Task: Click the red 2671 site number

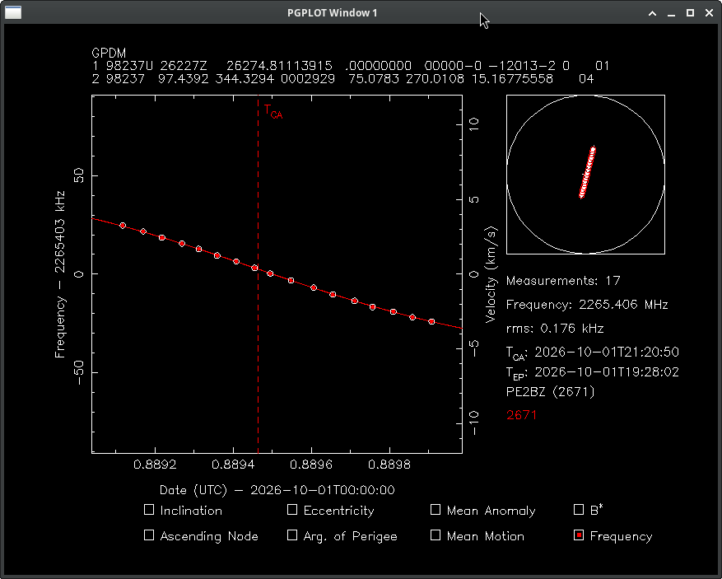Action: [x=522, y=415]
